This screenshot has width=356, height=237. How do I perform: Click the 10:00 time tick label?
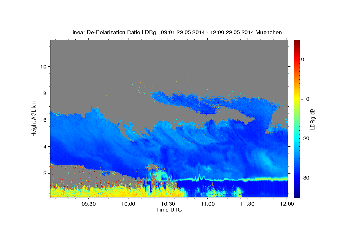(128, 204)
